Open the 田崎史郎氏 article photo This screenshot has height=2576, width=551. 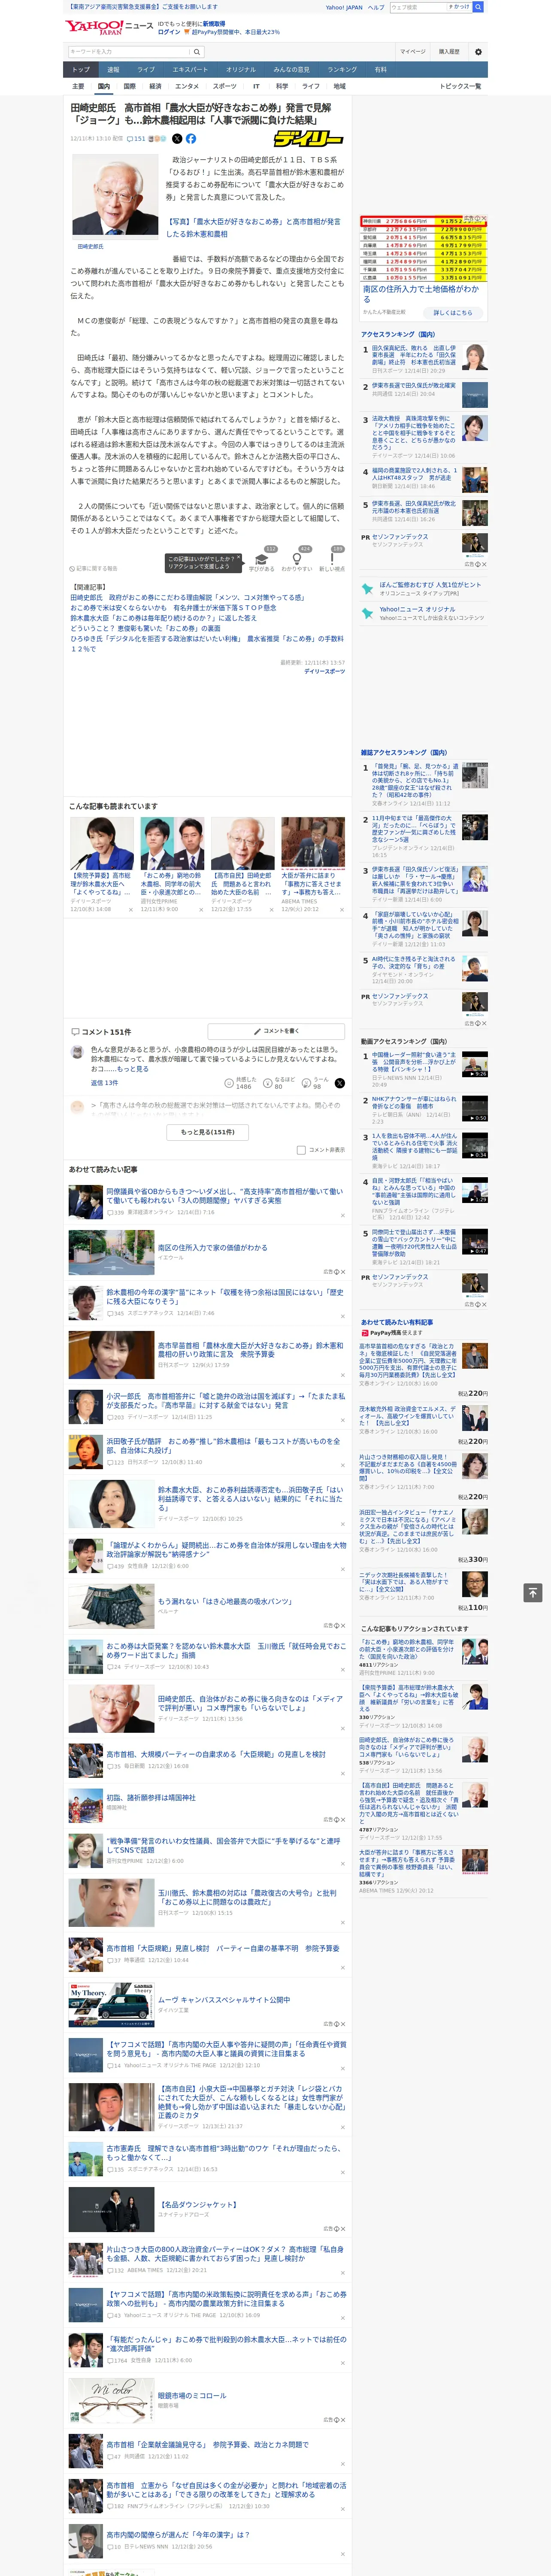115,196
